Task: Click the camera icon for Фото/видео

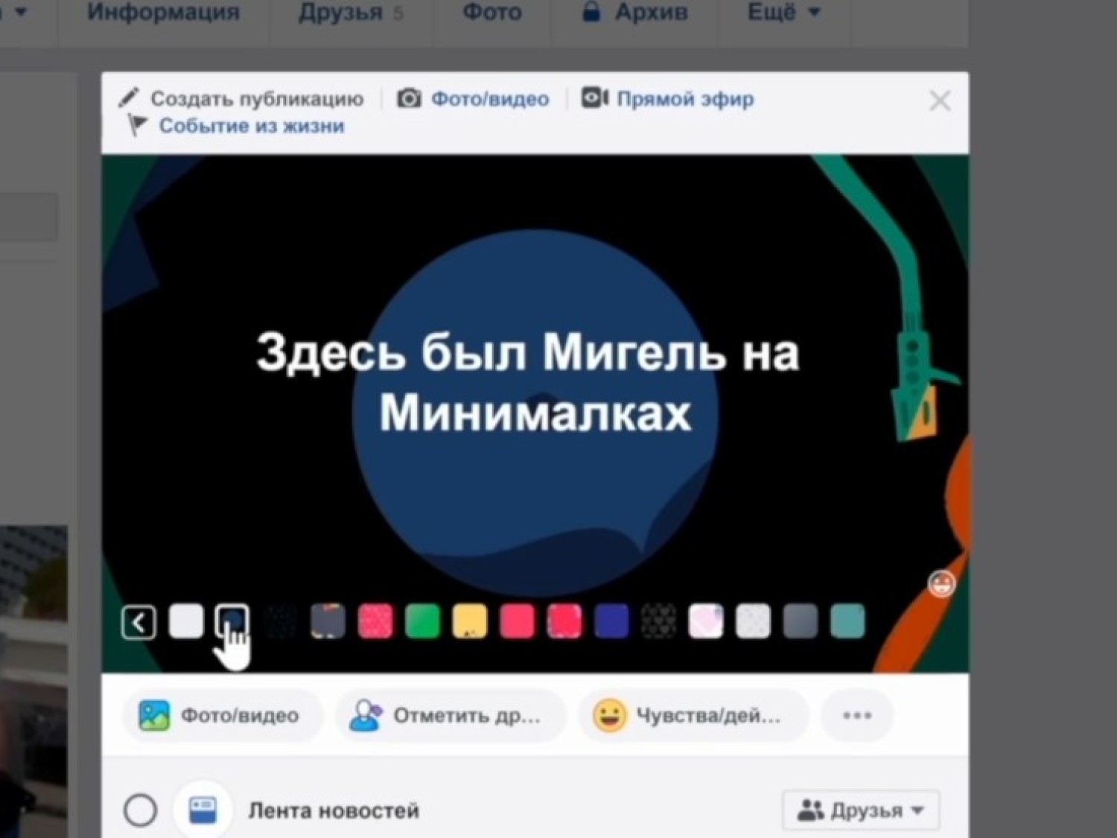Action: [409, 98]
